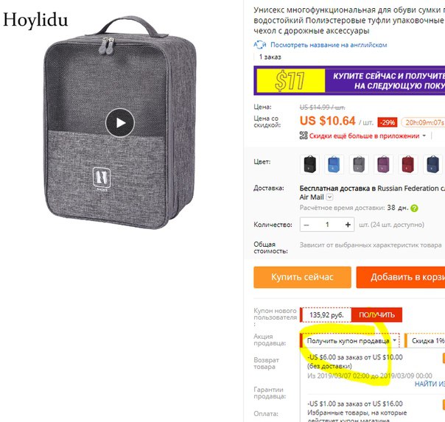
Task: Select the light blue bag color
Action: (x=334, y=164)
